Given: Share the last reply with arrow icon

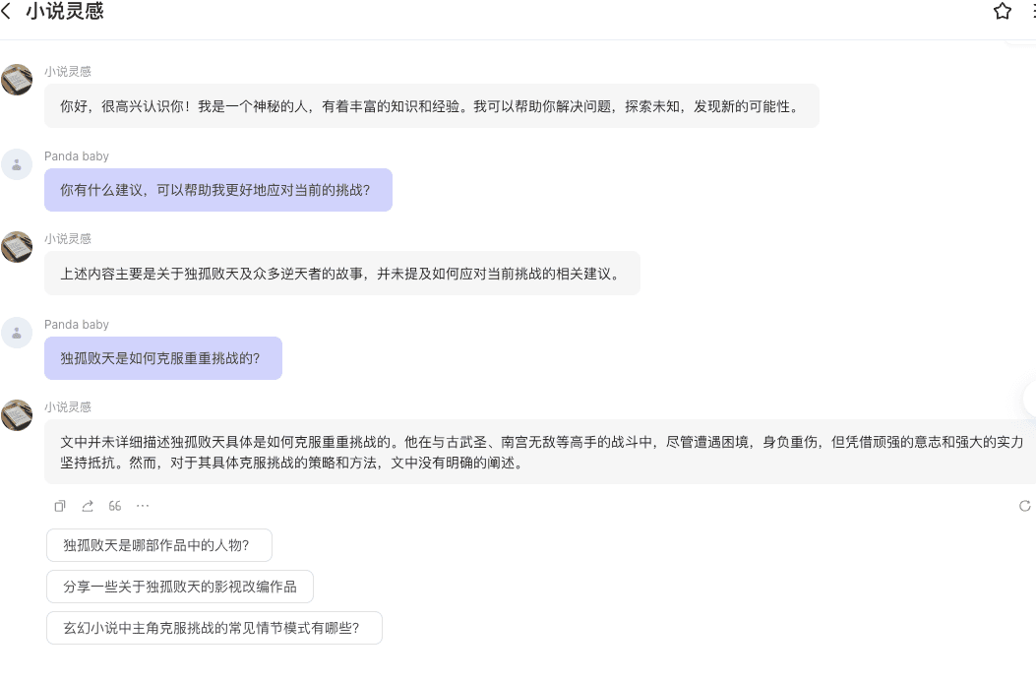Looking at the screenshot, I should tap(88, 506).
